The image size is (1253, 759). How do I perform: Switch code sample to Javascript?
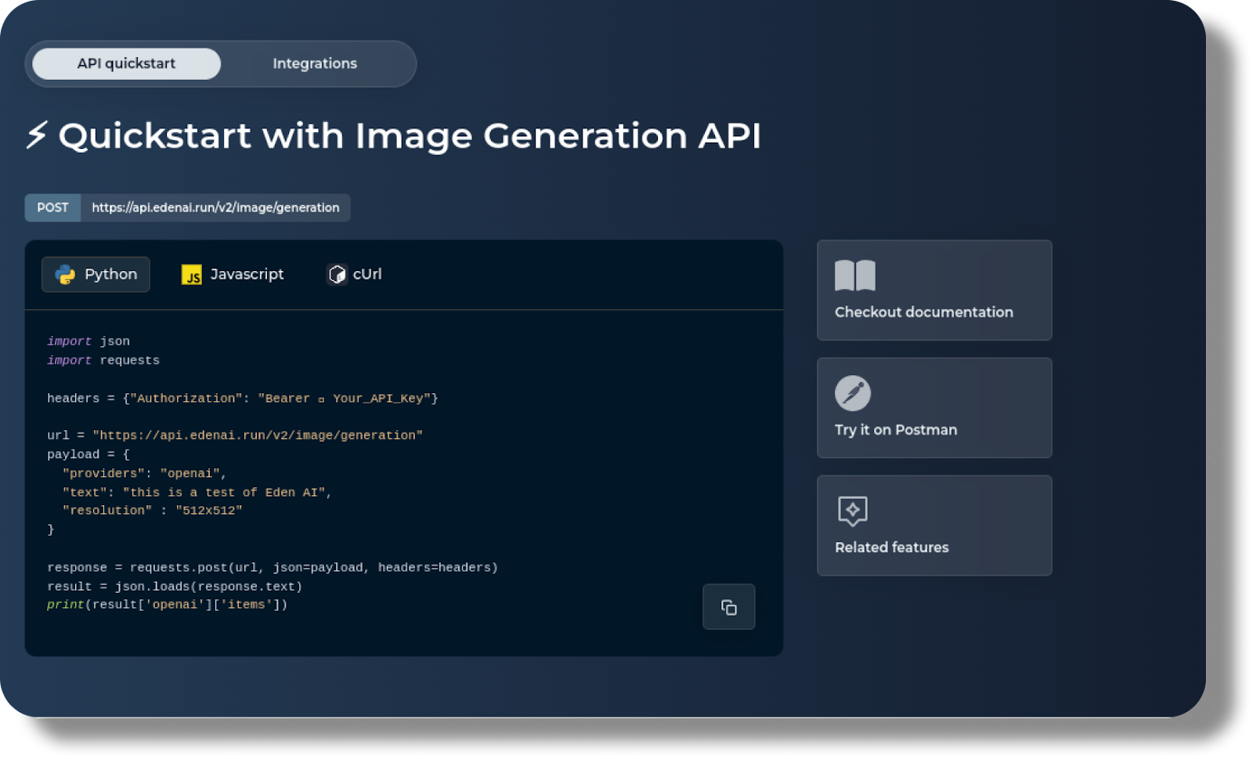pyautogui.click(x=233, y=274)
